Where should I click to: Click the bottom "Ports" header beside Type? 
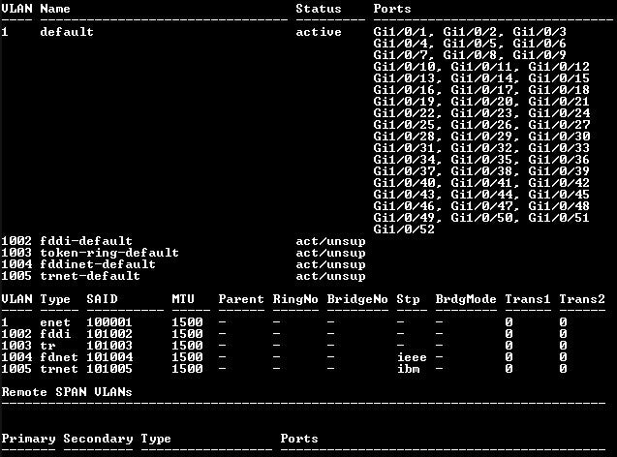tap(299, 439)
